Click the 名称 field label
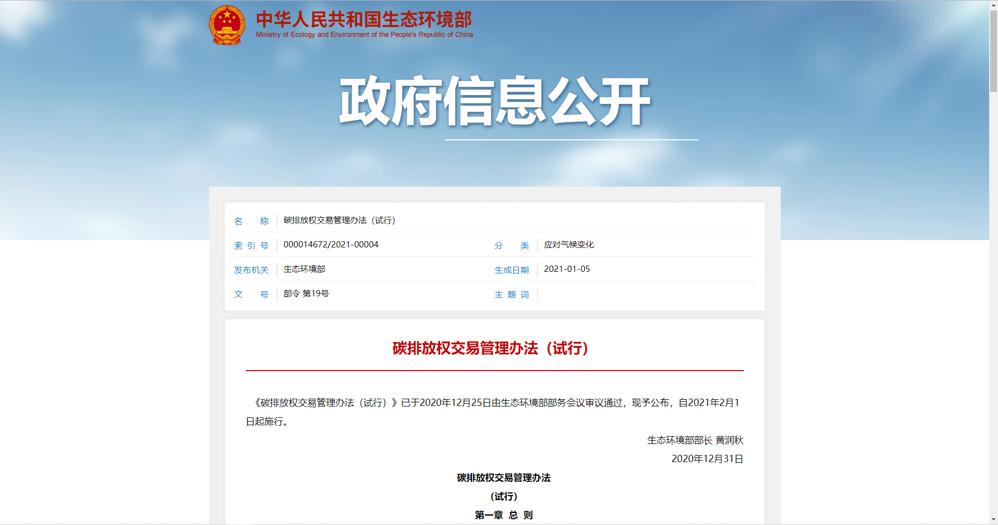Viewport: 998px width, 525px height. coord(251,220)
